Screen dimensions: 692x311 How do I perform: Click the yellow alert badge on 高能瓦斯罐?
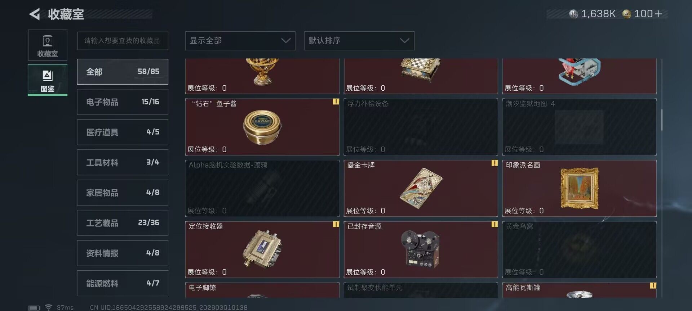(x=653, y=286)
